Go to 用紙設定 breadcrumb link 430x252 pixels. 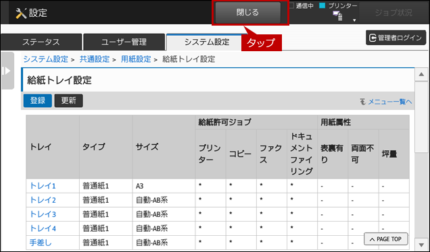(136, 59)
